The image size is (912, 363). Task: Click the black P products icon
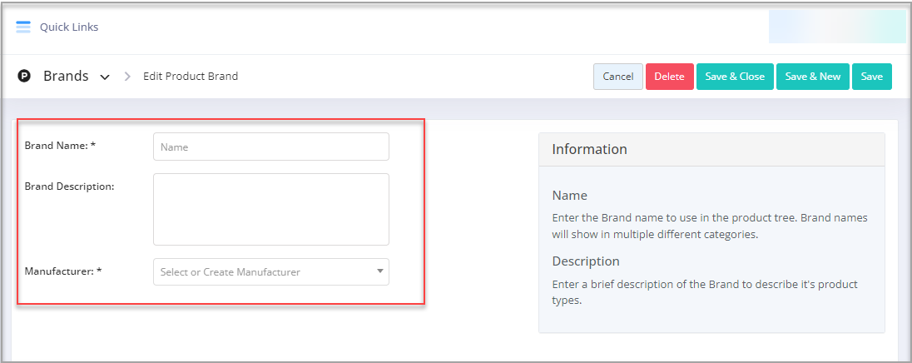(x=24, y=77)
